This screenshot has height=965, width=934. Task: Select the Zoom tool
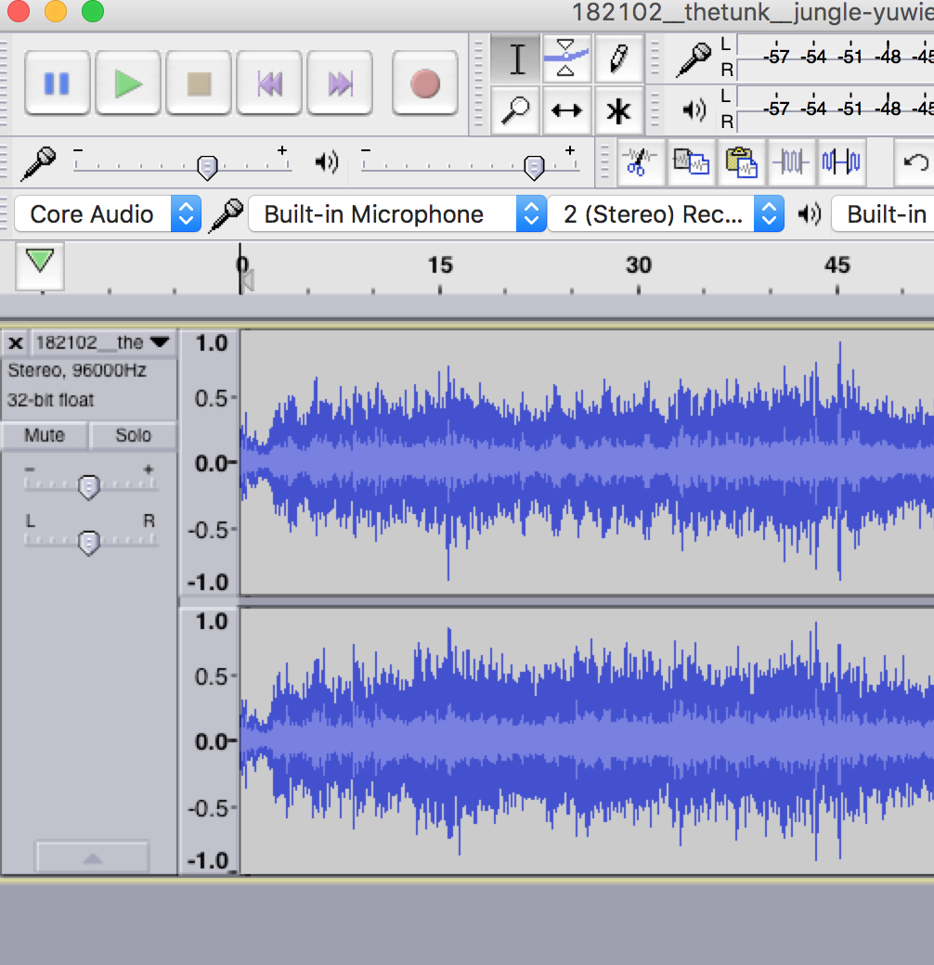click(x=515, y=110)
